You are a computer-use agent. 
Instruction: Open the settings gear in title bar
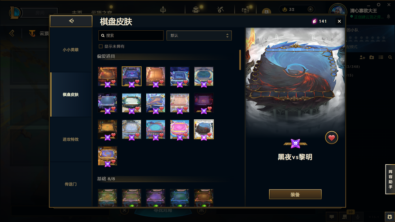[x=379, y=4]
